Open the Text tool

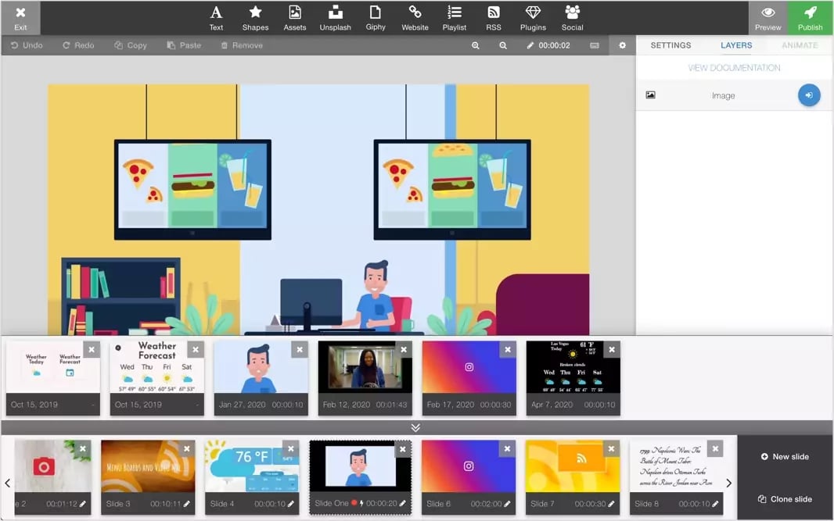pyautogui.click(x=216, y=17)
